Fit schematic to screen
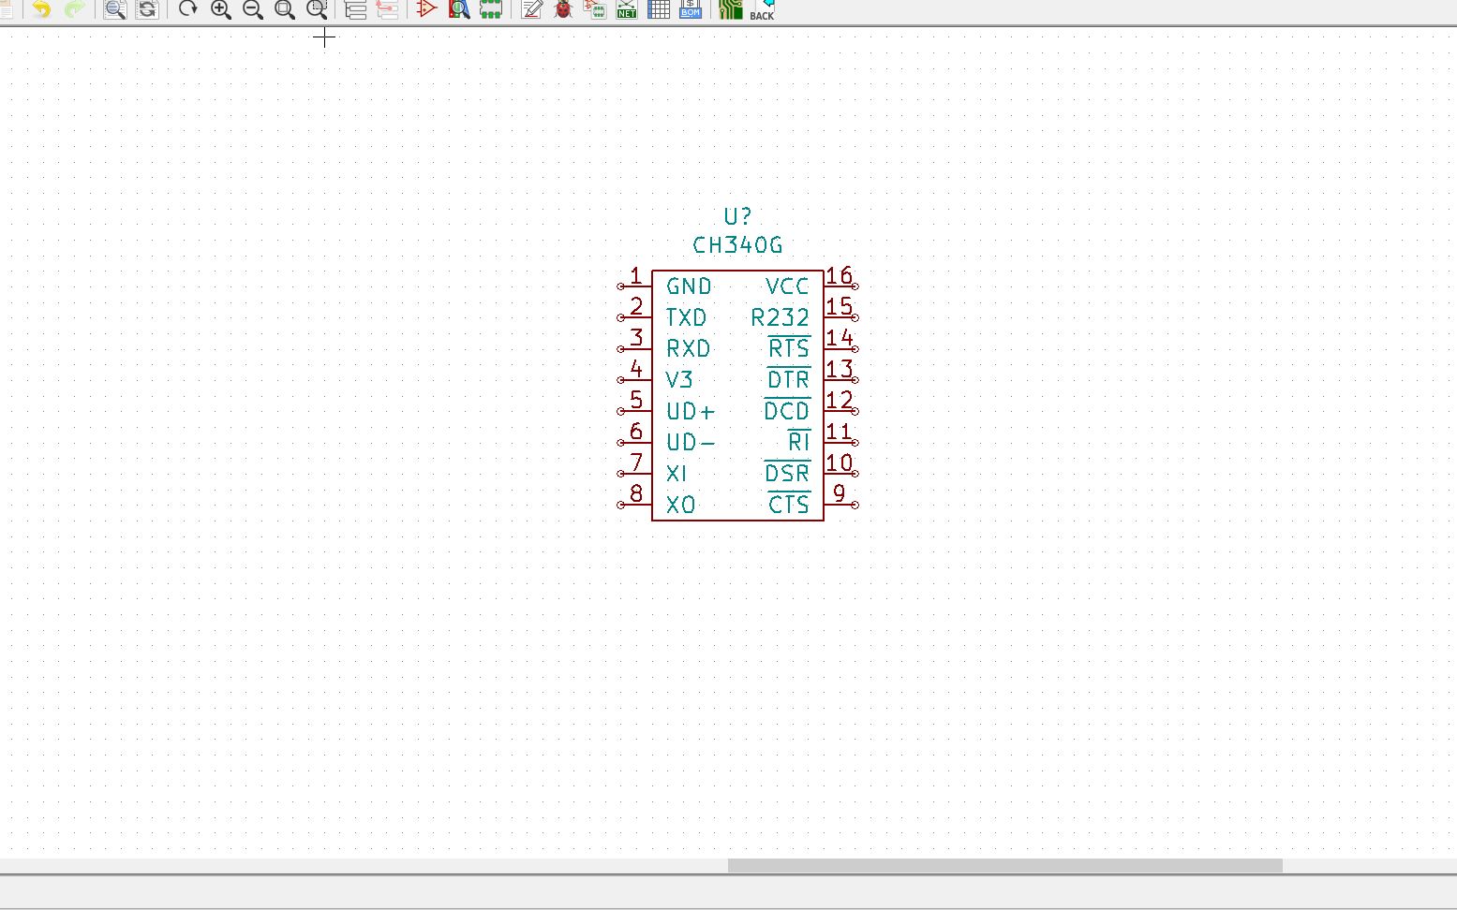Image resolution: width=1457 pixels, height=910 pixels. pos(285,9)
